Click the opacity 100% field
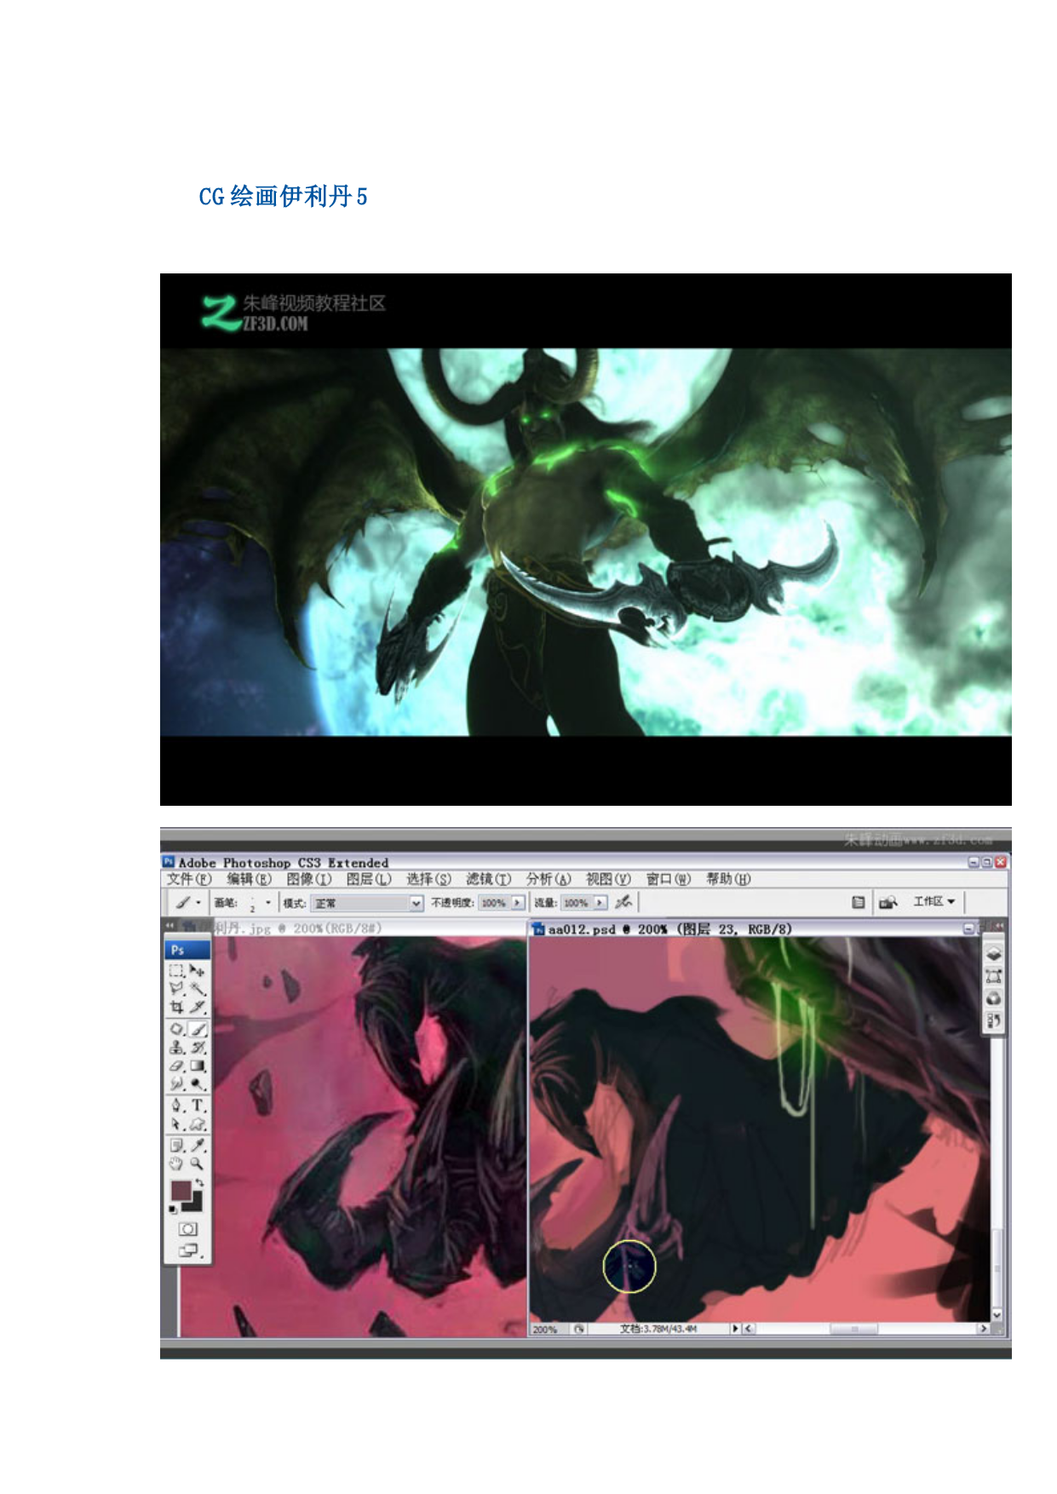 494,903
